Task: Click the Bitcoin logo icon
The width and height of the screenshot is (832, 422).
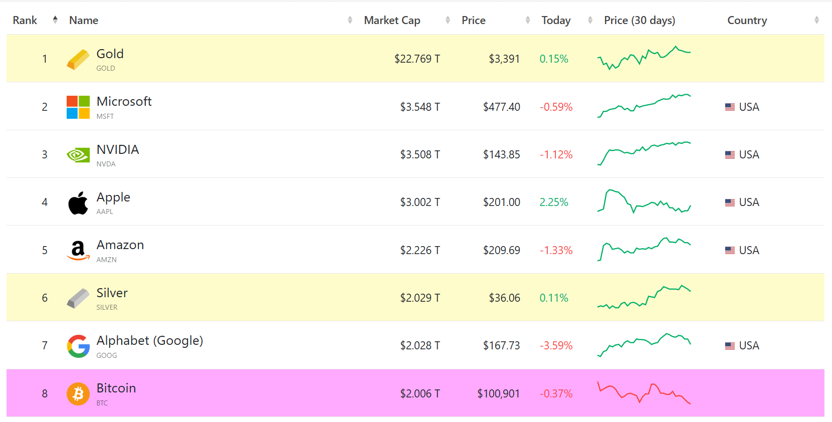Action: point(78,394)
